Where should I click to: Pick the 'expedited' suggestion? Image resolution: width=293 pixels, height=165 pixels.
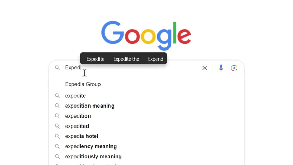click(146, 126)
